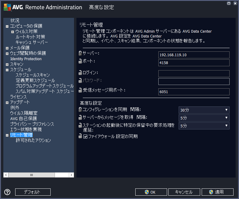The image size is (239, 199).
Task: Click the tree scrollbar right arrow
Action: point(71,175)
